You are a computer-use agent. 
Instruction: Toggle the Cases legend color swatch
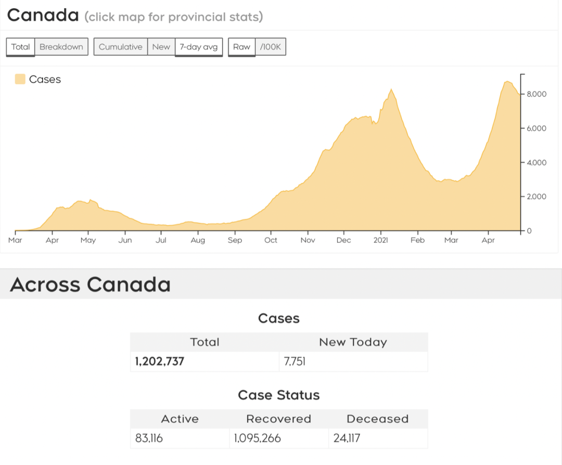[20, 79]
